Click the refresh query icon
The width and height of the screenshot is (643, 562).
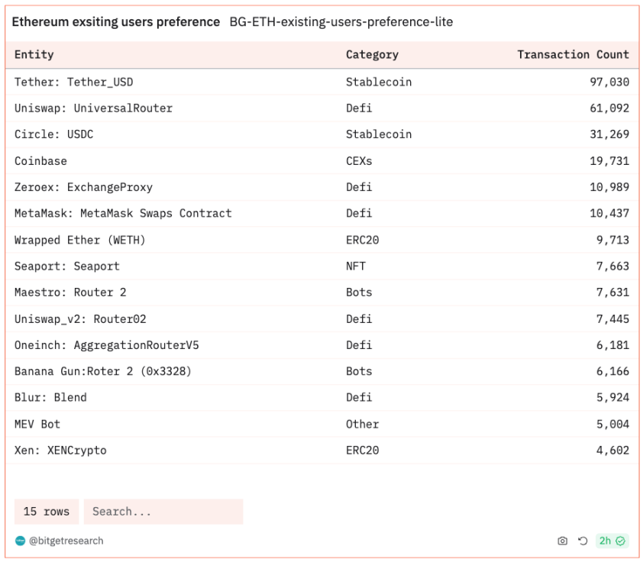click(583, 541)
